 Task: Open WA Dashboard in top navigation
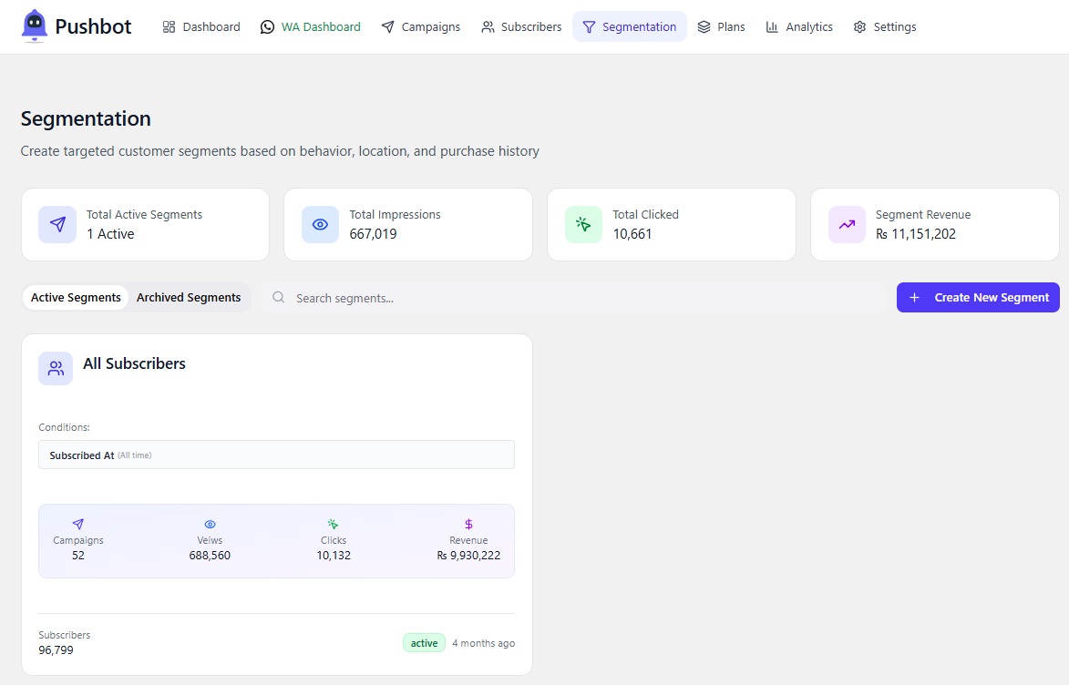click(311, 26)
